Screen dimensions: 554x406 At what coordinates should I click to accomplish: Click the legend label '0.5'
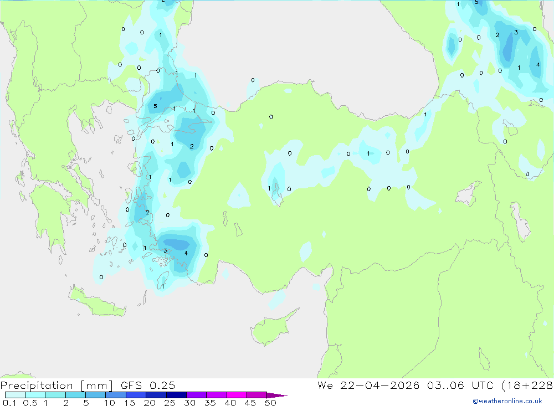click(30, 403)
